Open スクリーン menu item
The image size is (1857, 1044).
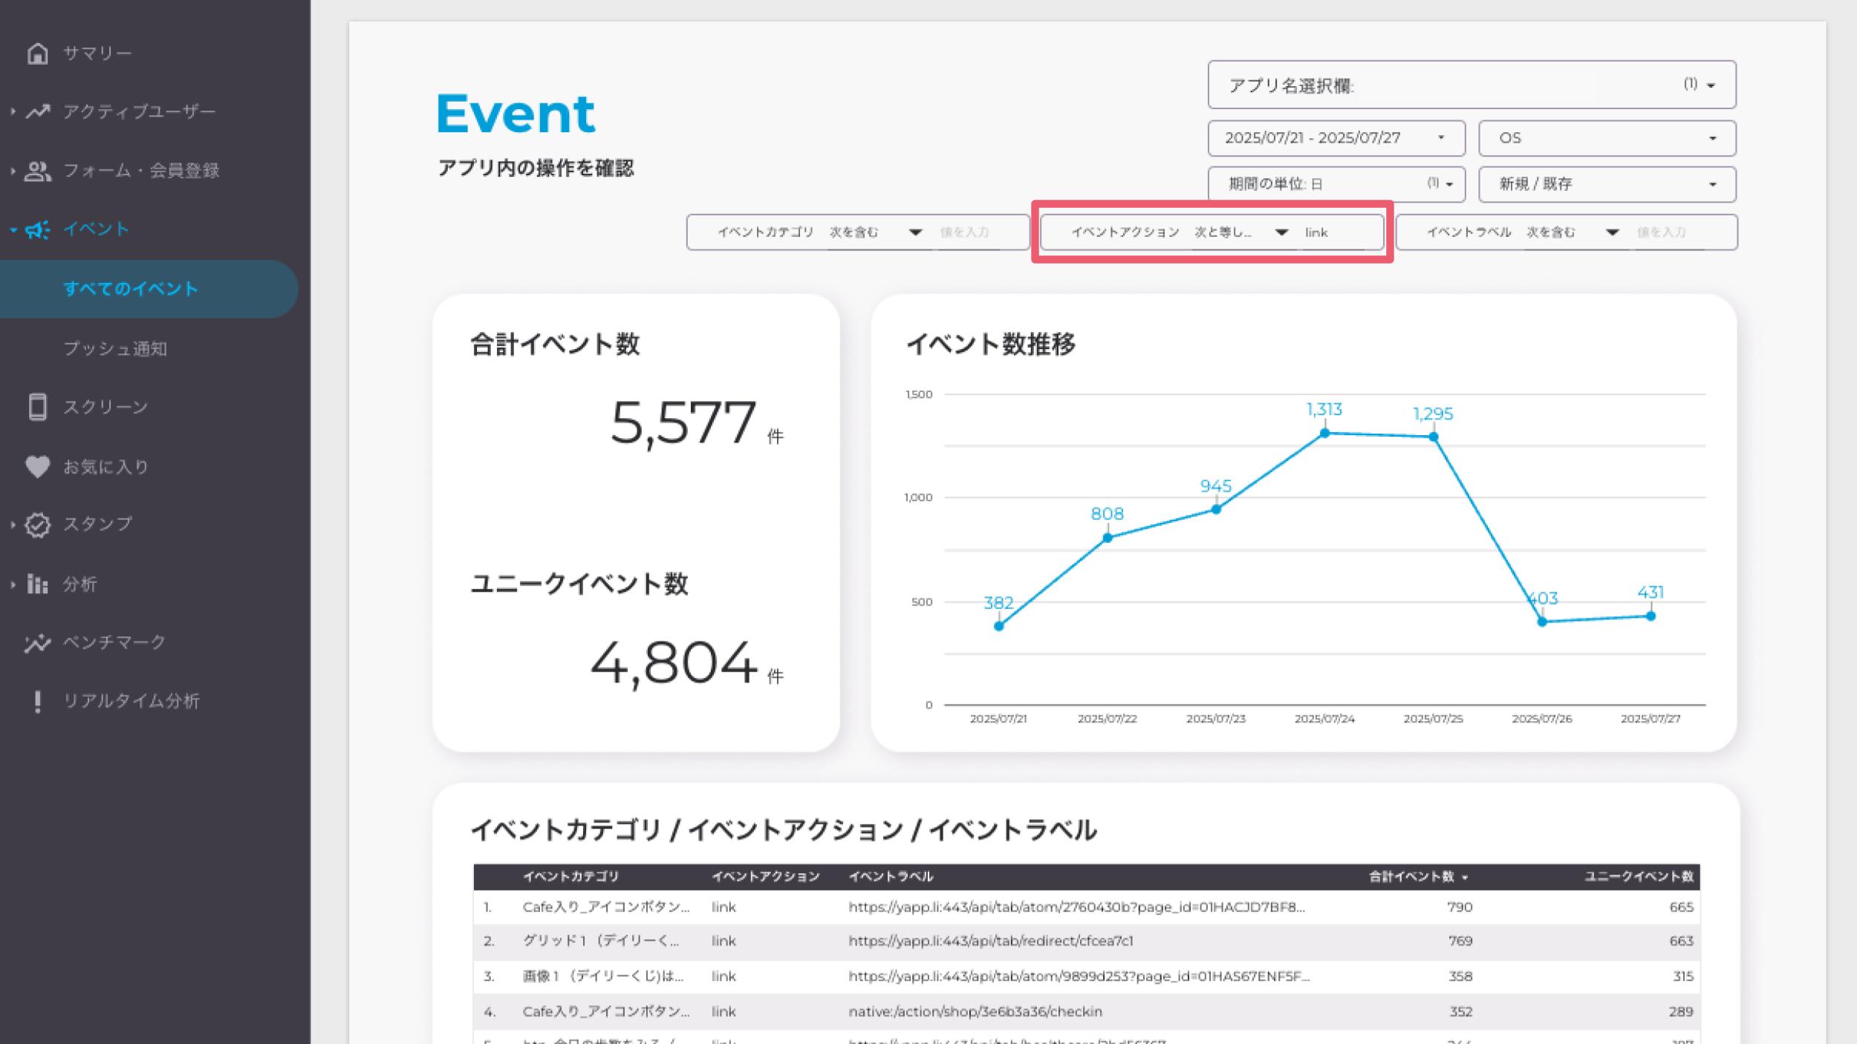pyautogui.click(x=105, y=407)
